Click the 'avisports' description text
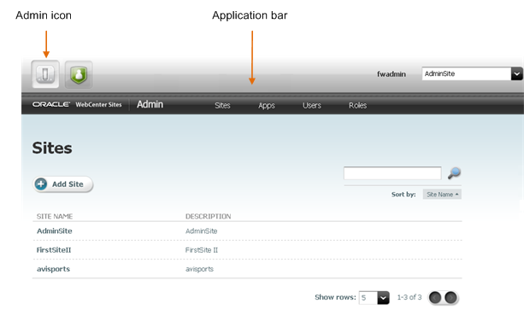This screenshot has height=321, width=524. coord(199,269)
